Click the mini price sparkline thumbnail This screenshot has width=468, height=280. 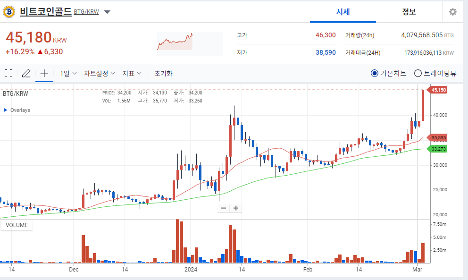[190, 43]
